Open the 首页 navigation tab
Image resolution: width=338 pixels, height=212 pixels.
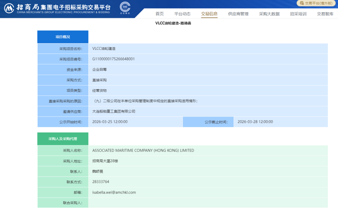pyautogui.click(x=160, y=14)
